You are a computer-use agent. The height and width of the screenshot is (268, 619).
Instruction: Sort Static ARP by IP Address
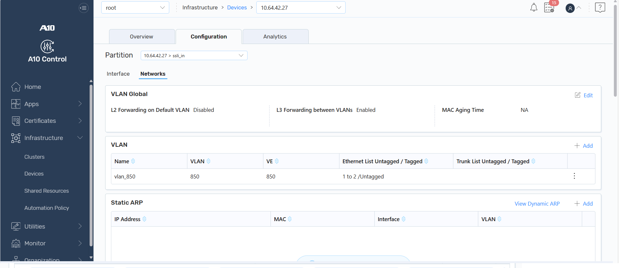point(144,219)
